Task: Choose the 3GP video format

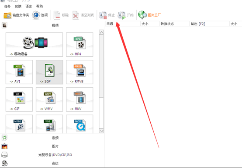Action: [49, 72]
